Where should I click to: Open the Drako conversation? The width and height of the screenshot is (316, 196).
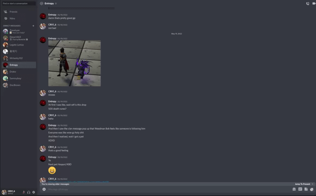(19, 71)
